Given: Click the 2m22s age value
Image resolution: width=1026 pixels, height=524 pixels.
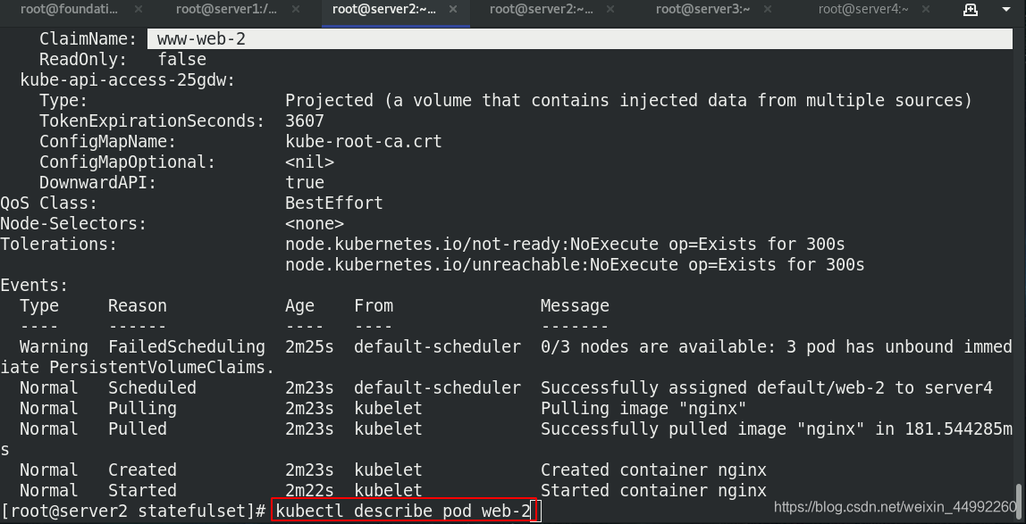Looking at the screenshot, I should click(x=309, y=491).
